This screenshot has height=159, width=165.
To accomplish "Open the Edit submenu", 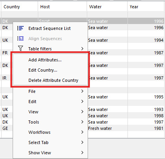I will coord(50,102).
